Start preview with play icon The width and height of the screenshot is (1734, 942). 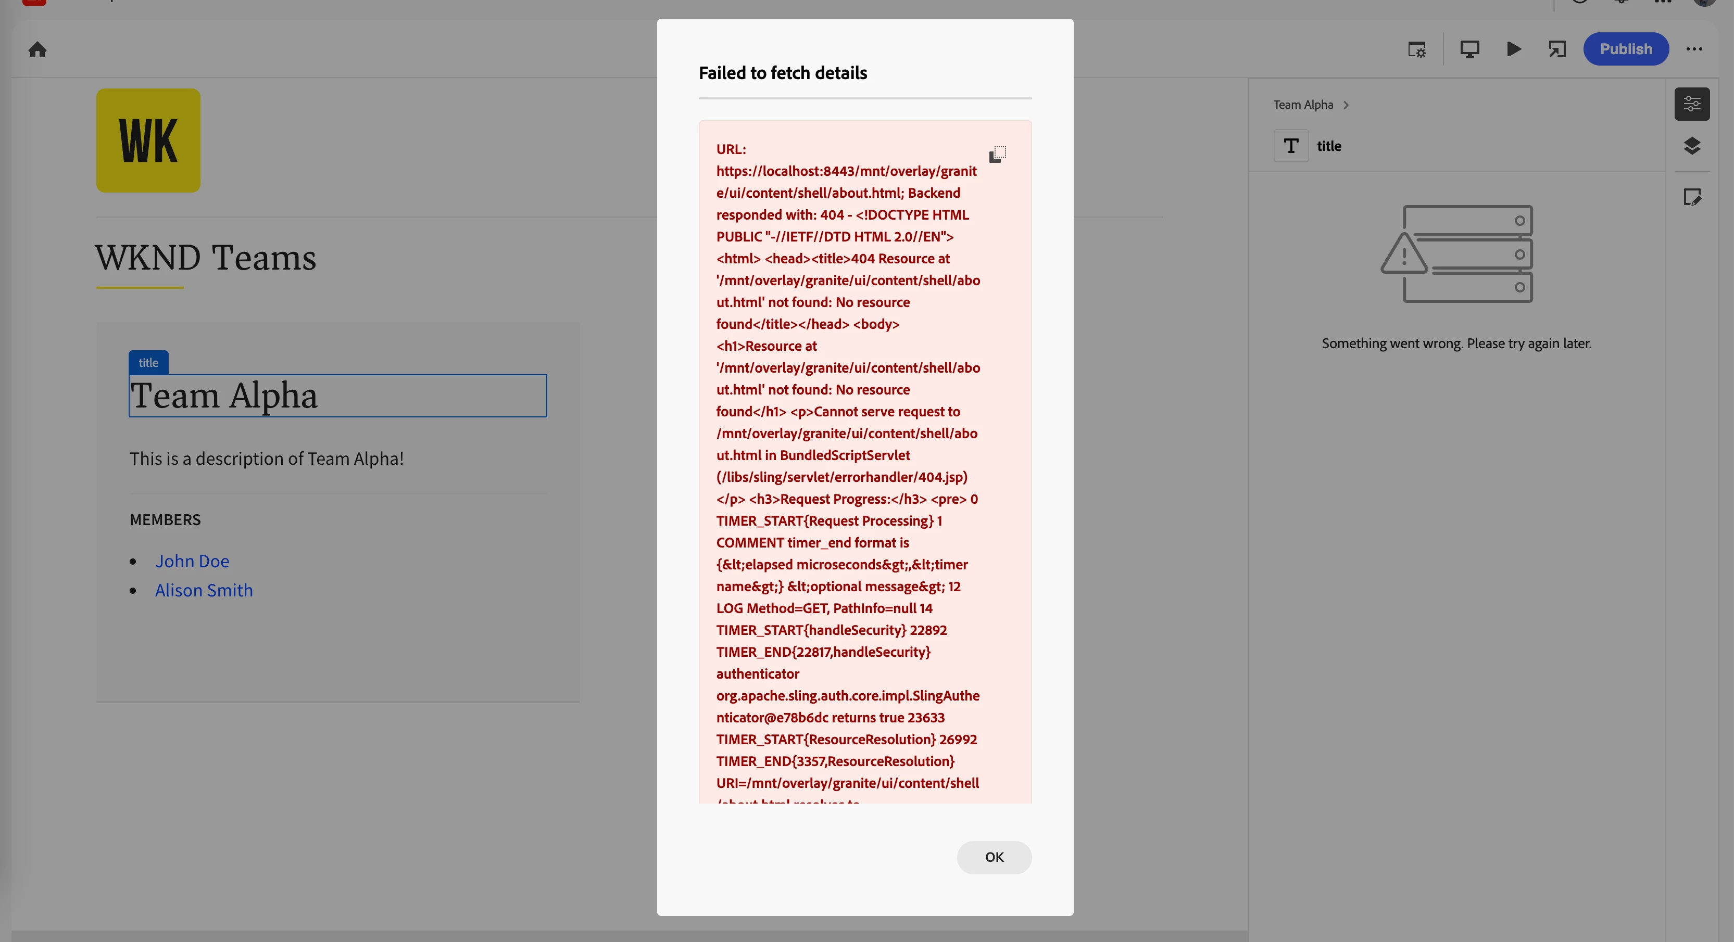coord(1513,49)
